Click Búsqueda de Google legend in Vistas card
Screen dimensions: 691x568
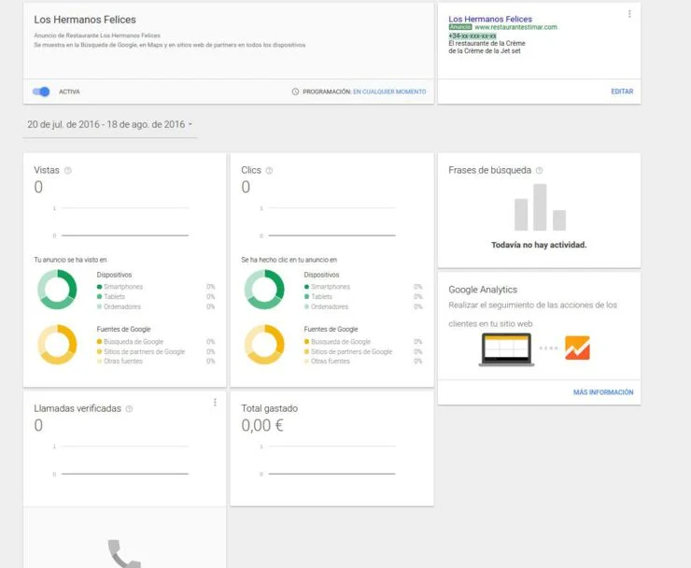point(130,342)
